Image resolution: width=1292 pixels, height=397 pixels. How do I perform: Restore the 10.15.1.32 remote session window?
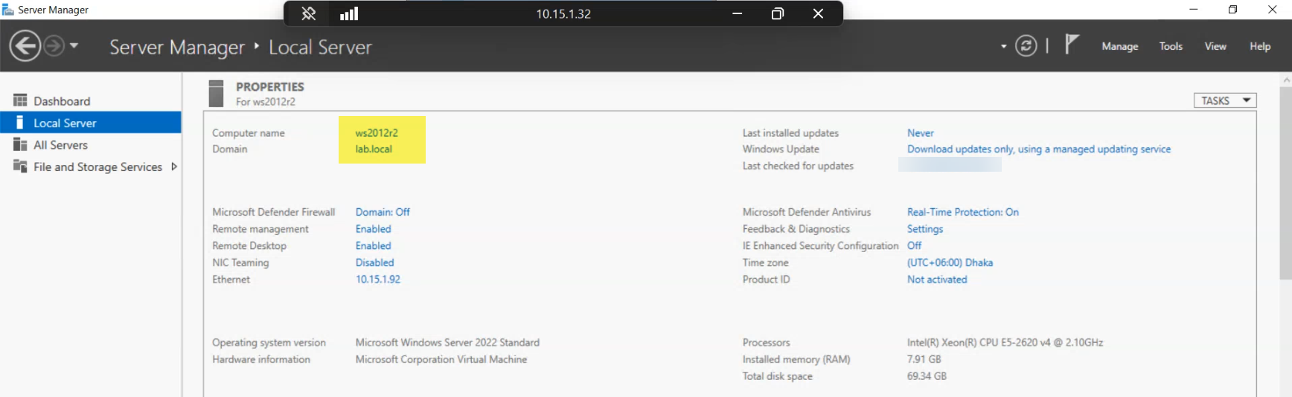click(x=778, y=13)
